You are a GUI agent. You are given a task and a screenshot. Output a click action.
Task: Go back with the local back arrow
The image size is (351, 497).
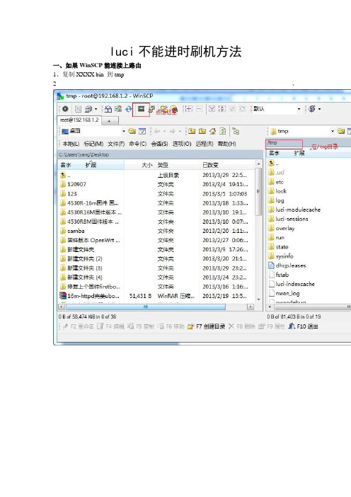157,131
